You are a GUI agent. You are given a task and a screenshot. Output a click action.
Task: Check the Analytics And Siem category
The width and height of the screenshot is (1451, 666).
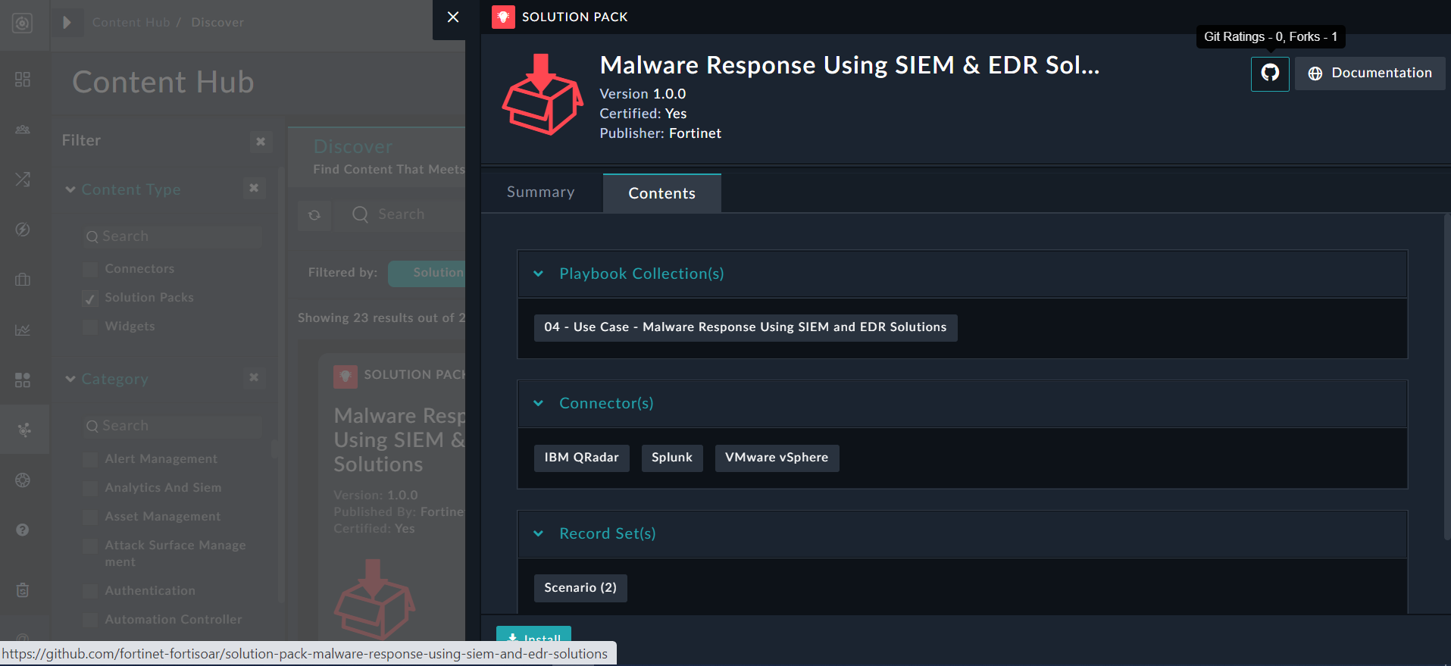pos(90,488)
